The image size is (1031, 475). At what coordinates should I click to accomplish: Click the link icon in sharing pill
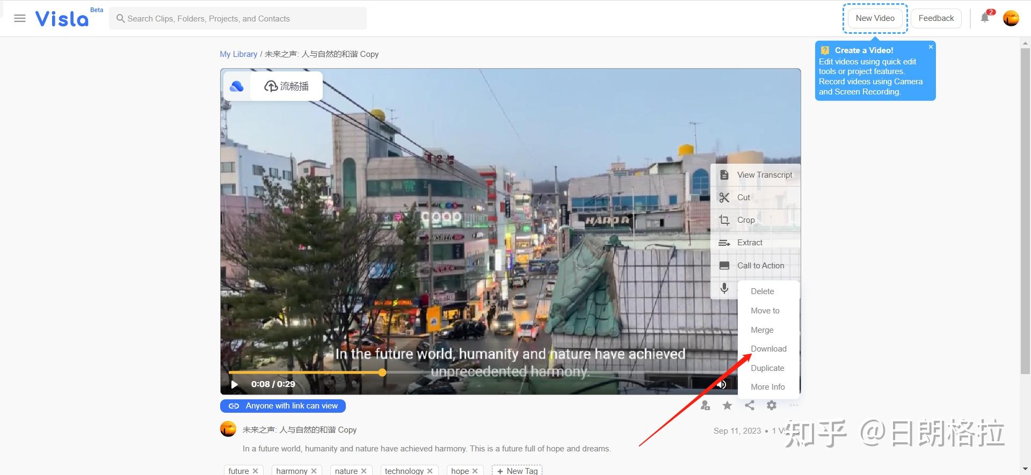tap(234, 406)
